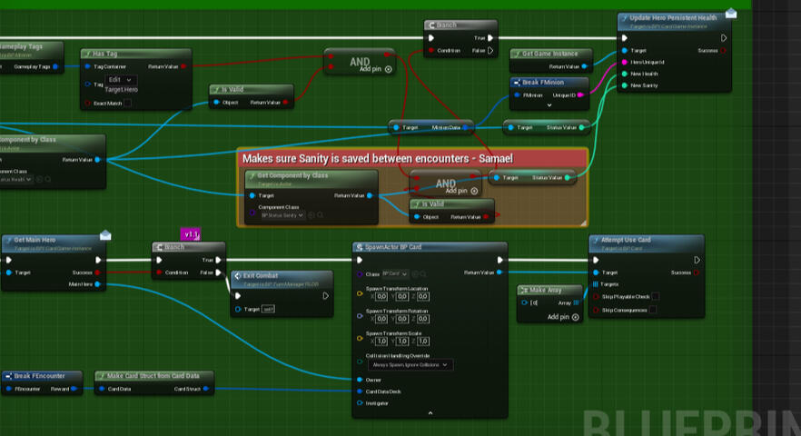801x436 pixels.
Task: Click the New Sanity input pin
Action: tap(622, 85)
